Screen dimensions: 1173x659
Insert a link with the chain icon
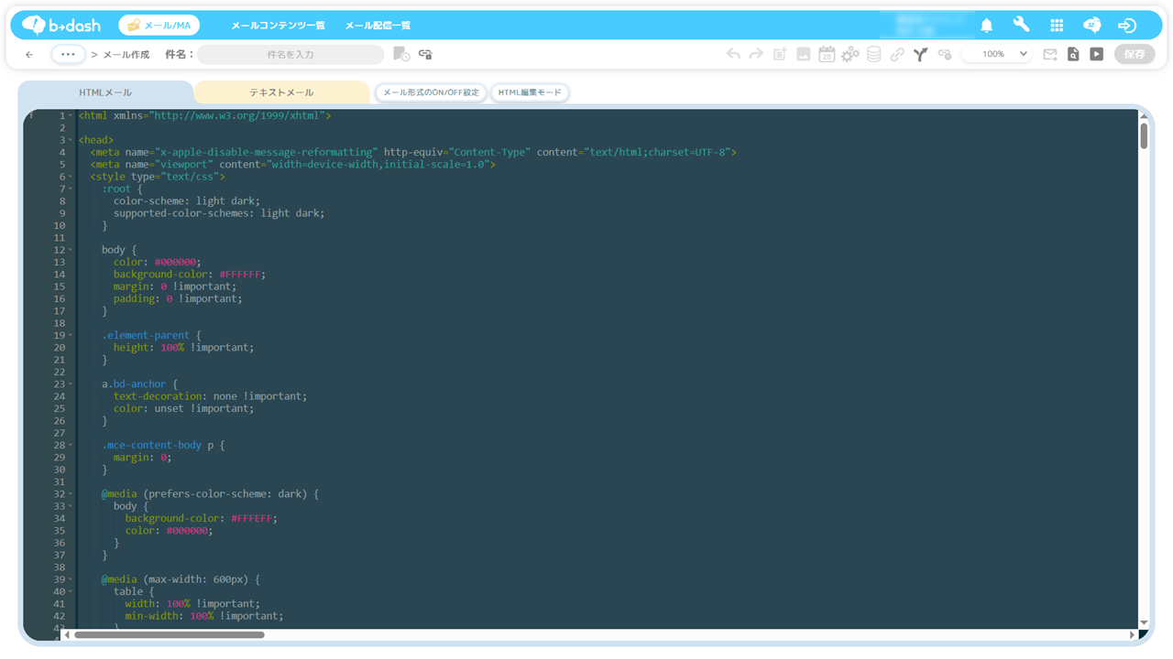click(897, 55)
